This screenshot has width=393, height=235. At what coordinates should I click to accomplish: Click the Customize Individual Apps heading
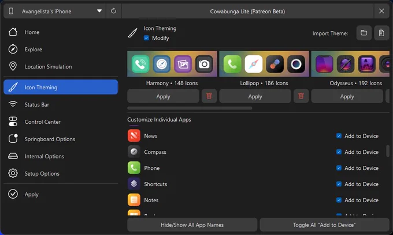click(x=159, y=120)
